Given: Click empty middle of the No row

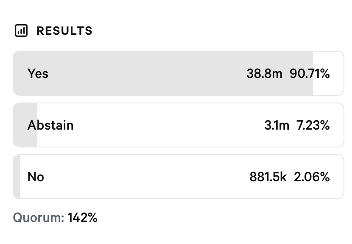Looking at the screenshot, I should 146,177.
